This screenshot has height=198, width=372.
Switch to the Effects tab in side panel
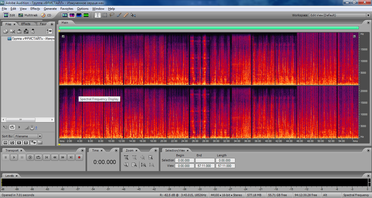[26, 24]
